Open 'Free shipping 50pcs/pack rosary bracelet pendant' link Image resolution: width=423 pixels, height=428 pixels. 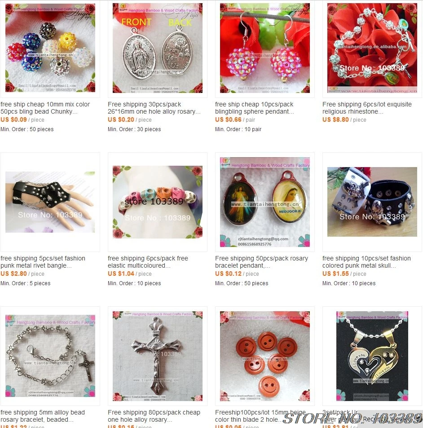click(261, 262)
